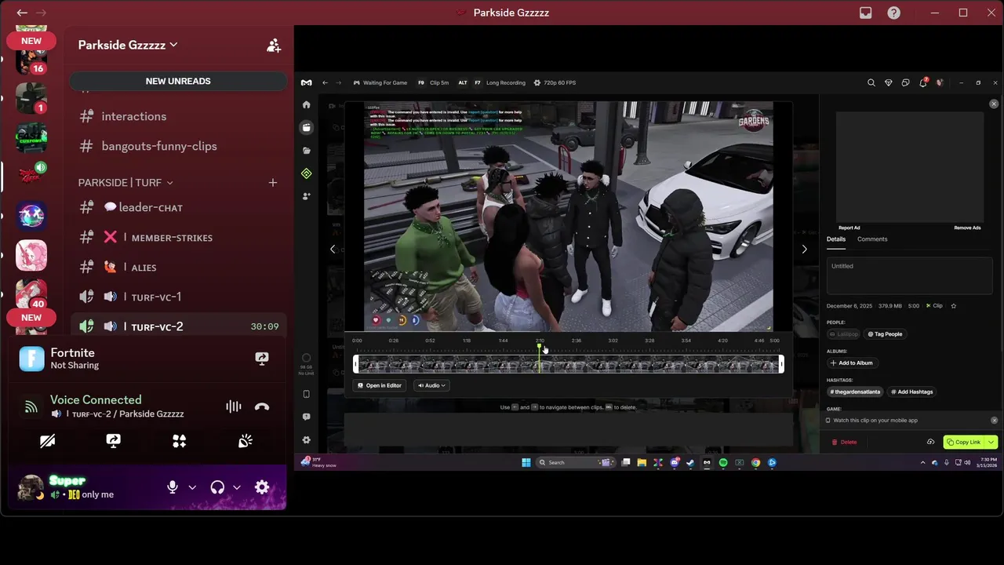Viewport: 1004px width, 565px height.
Task: Click Open in Editor button
Action: pos(379,385)
